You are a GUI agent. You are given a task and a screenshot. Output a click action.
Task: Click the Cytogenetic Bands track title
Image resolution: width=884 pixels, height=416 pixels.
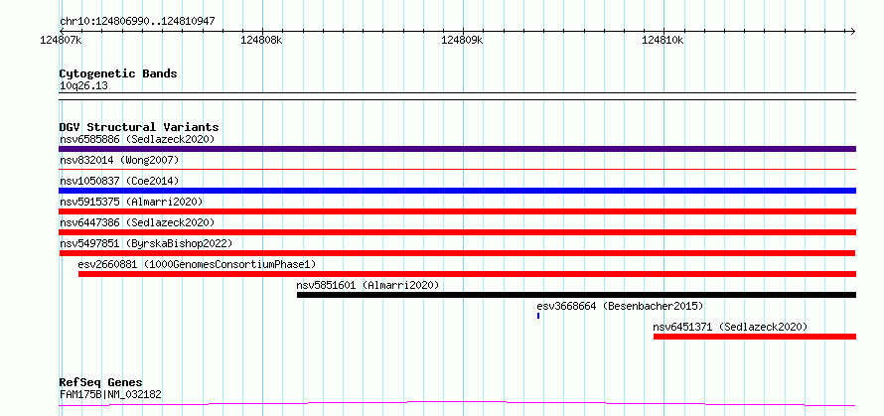coord(118,73)
